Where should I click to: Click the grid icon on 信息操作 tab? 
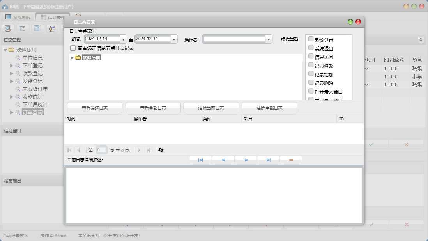[43, 17]
